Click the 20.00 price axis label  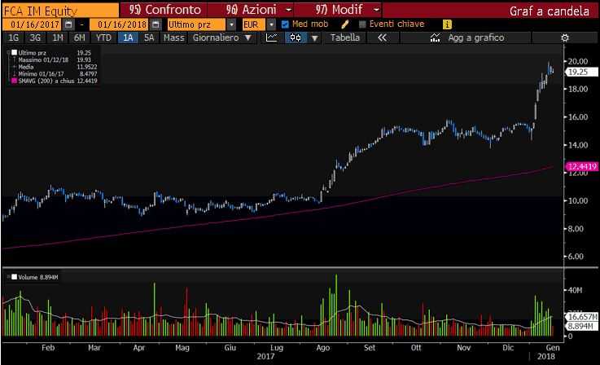click(x=578, y=61)
